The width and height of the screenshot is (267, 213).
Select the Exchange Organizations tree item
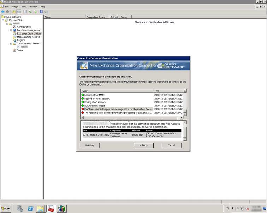click(x=29, y=33)
